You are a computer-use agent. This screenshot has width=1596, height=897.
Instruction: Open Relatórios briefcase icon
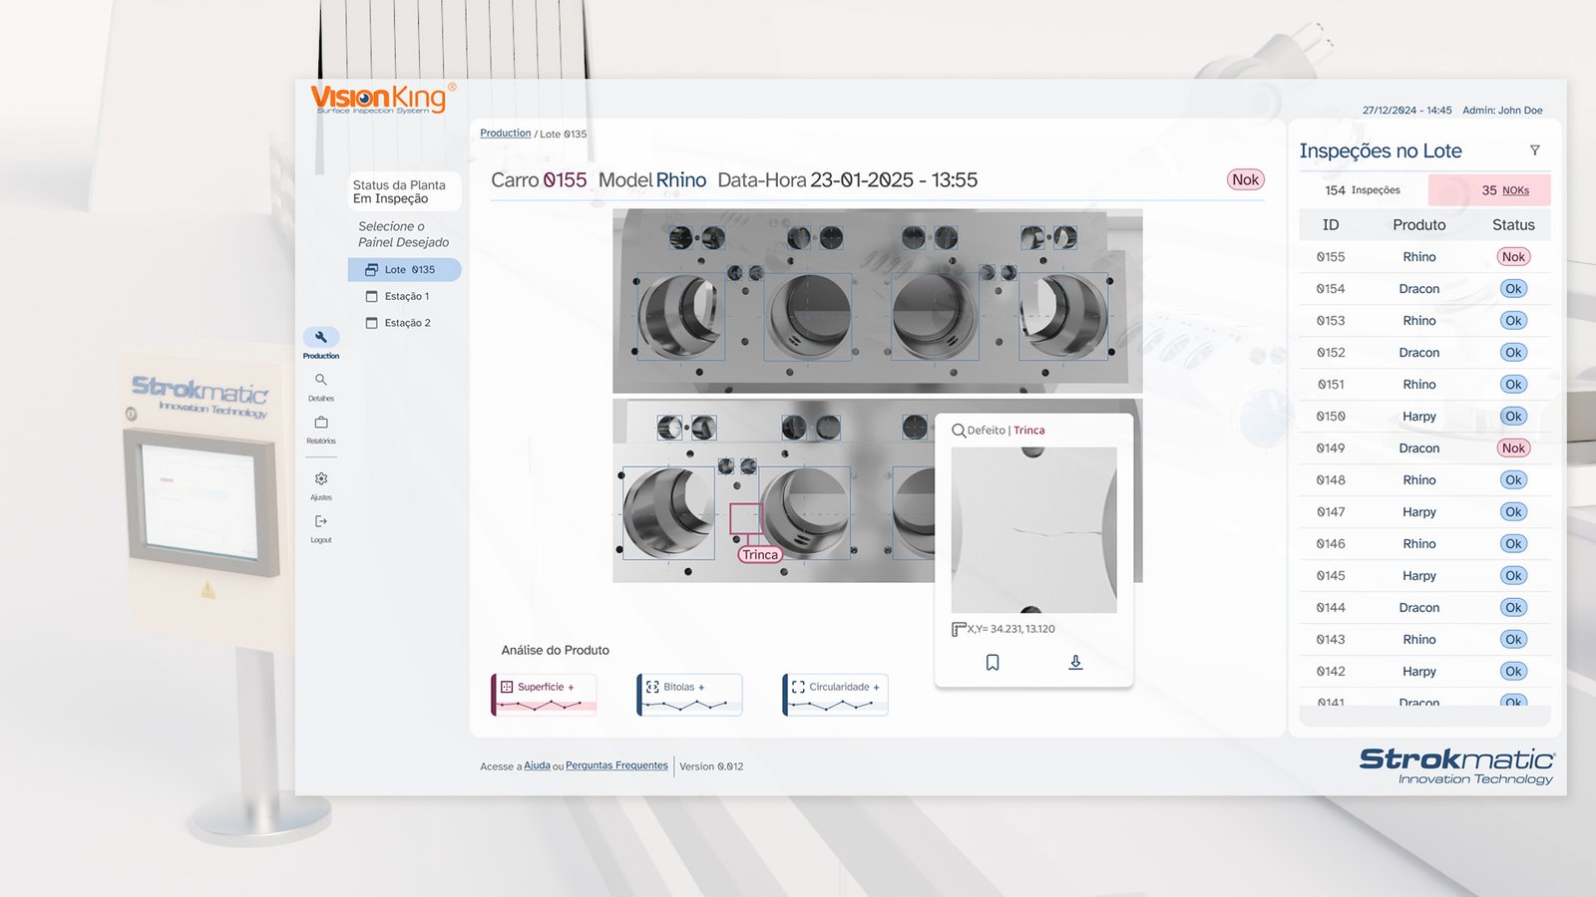coord(320,423)
